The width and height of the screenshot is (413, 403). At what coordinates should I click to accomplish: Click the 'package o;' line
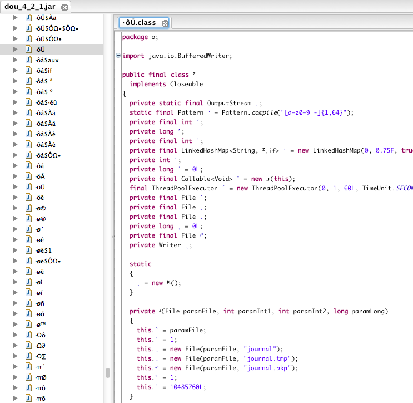click(140, 37)
